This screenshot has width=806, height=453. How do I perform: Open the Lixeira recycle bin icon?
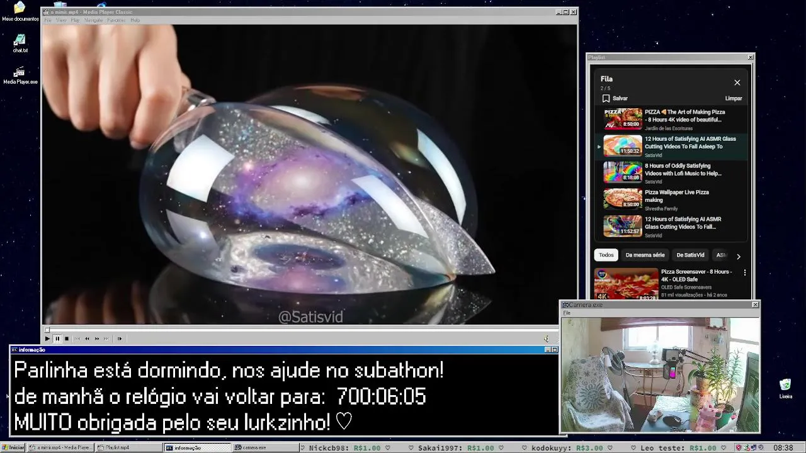(x=785, y=389)
